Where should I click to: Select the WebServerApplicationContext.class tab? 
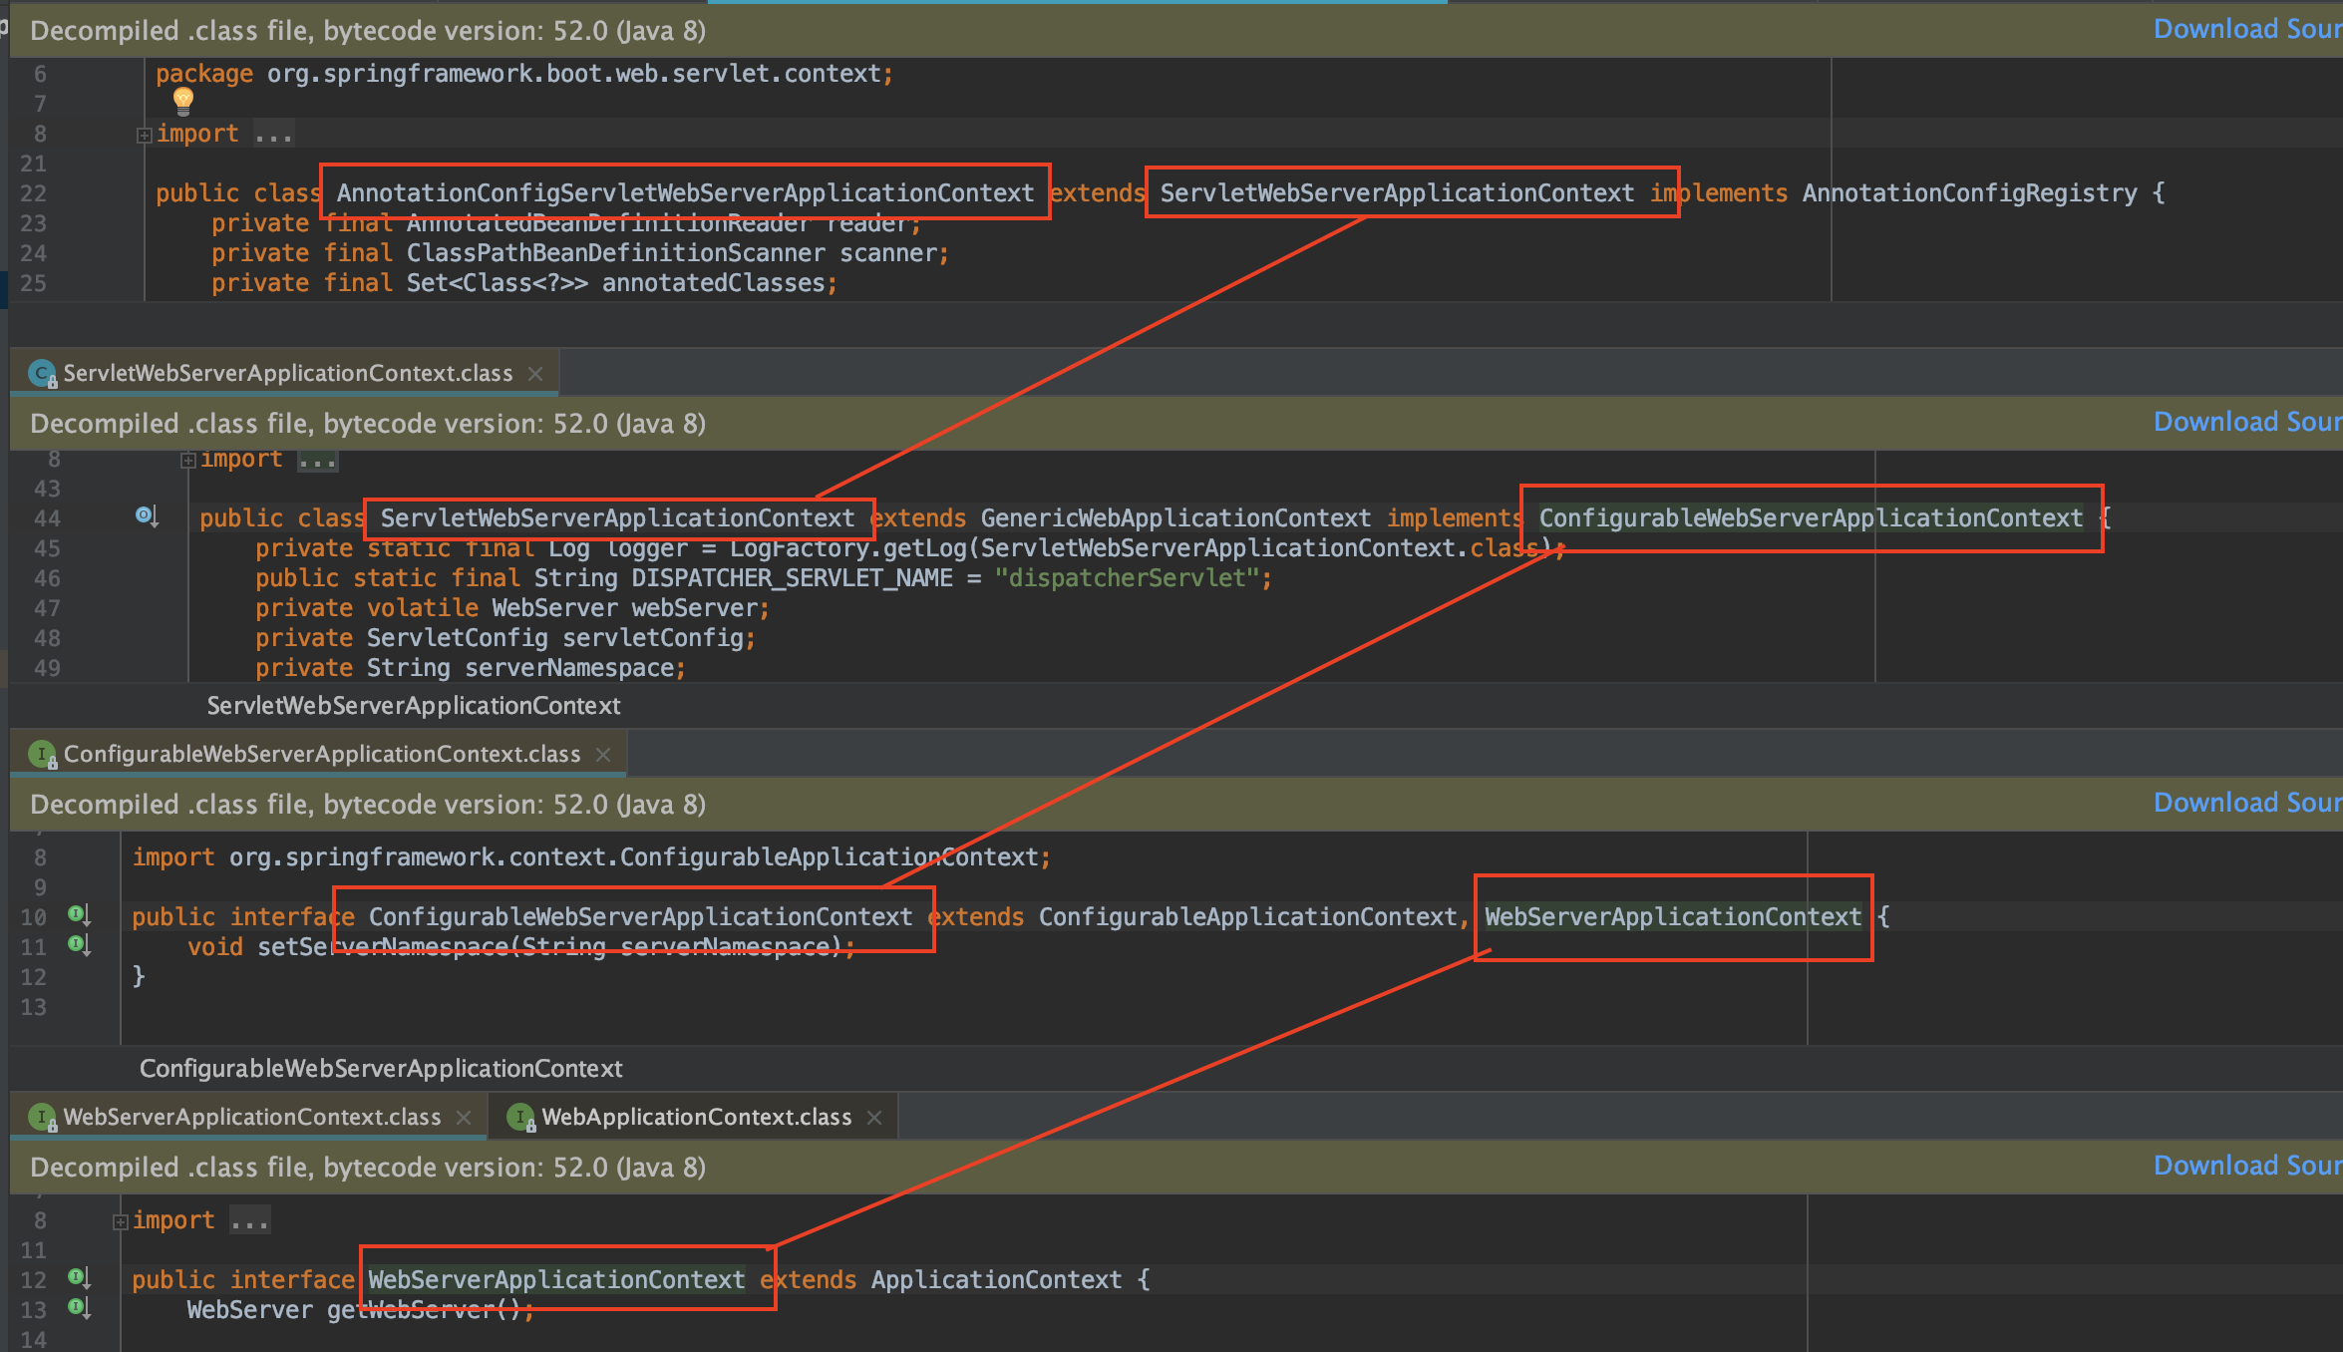point(251,1118)
